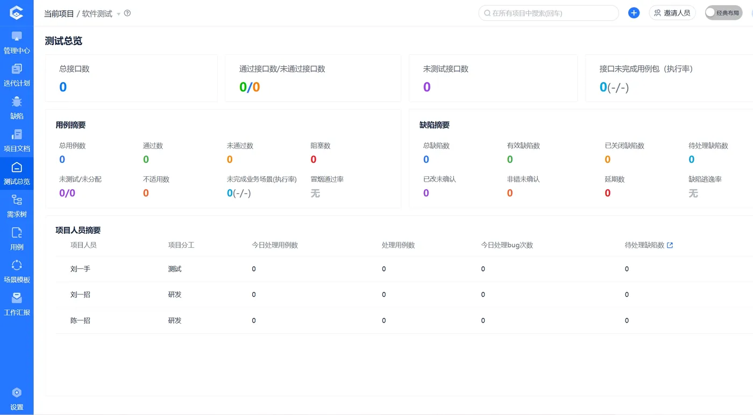Go to 迭代计划 sidebar icon

pyautogui.click(x=17, y=75)
